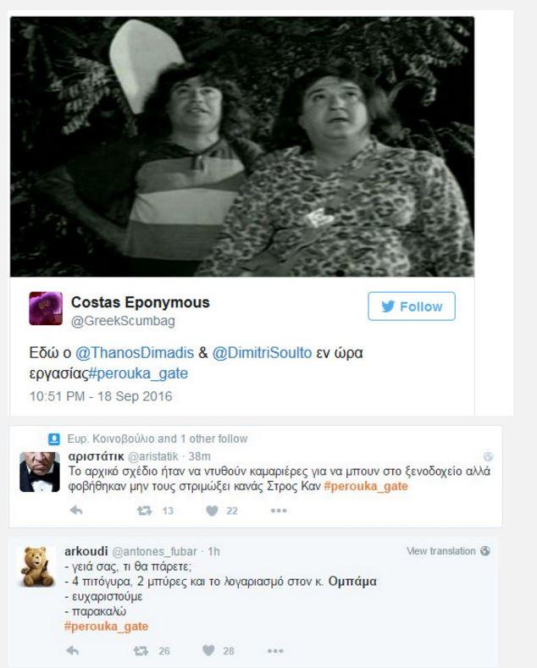This screenshot has height=668, width=537.
Task: View translation of arkoudi tweet
Action: point(440,551)
